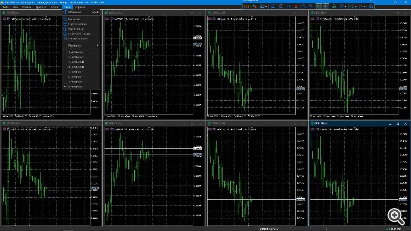Image resolution: width=411 pixels, height=231 pixels.
Task: Click the green-red chart type icon in the toolbar
Action: click(255, 7)
